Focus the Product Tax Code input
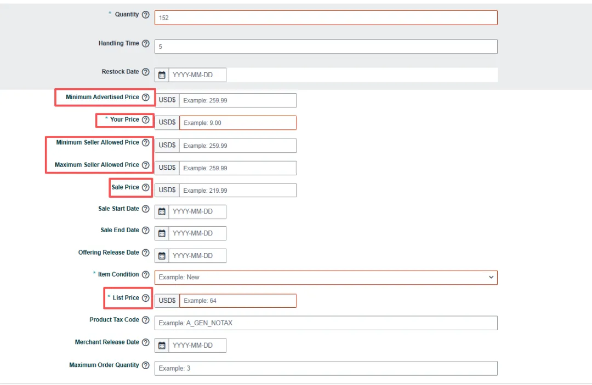 (x=326, y=323)
